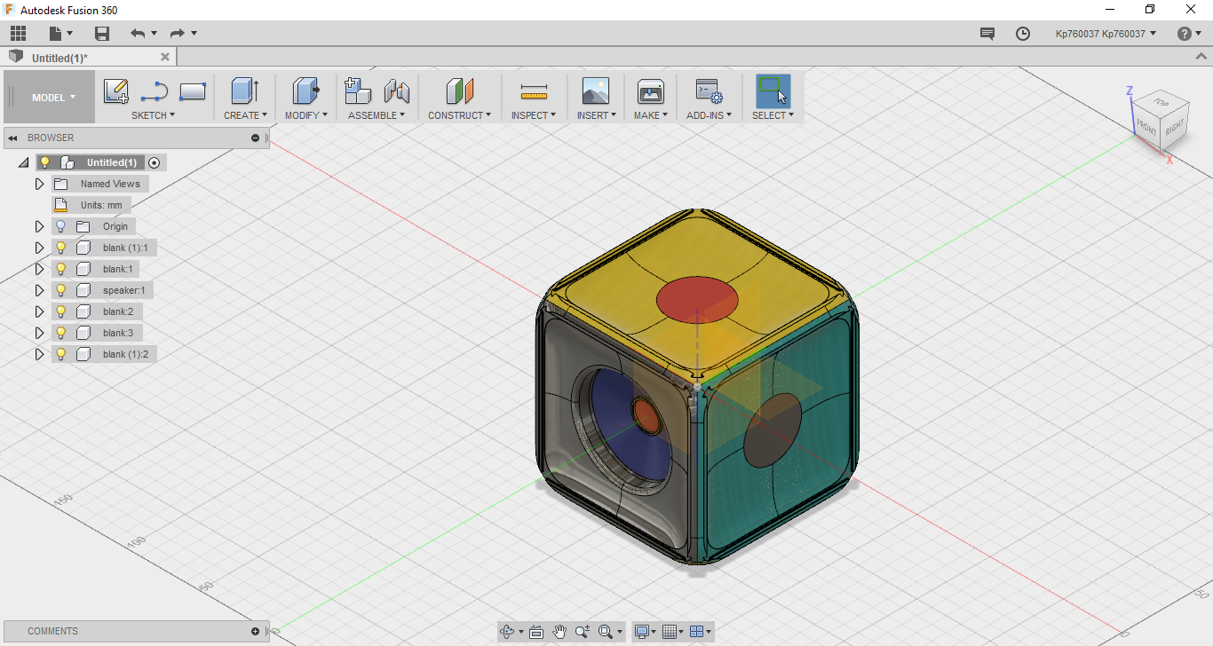Open the MODEL workspace dropdown
This screenshot has width=1213, height=646.
click(53, 98)
